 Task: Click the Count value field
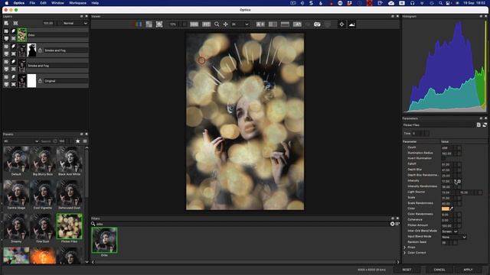(447, 147)
